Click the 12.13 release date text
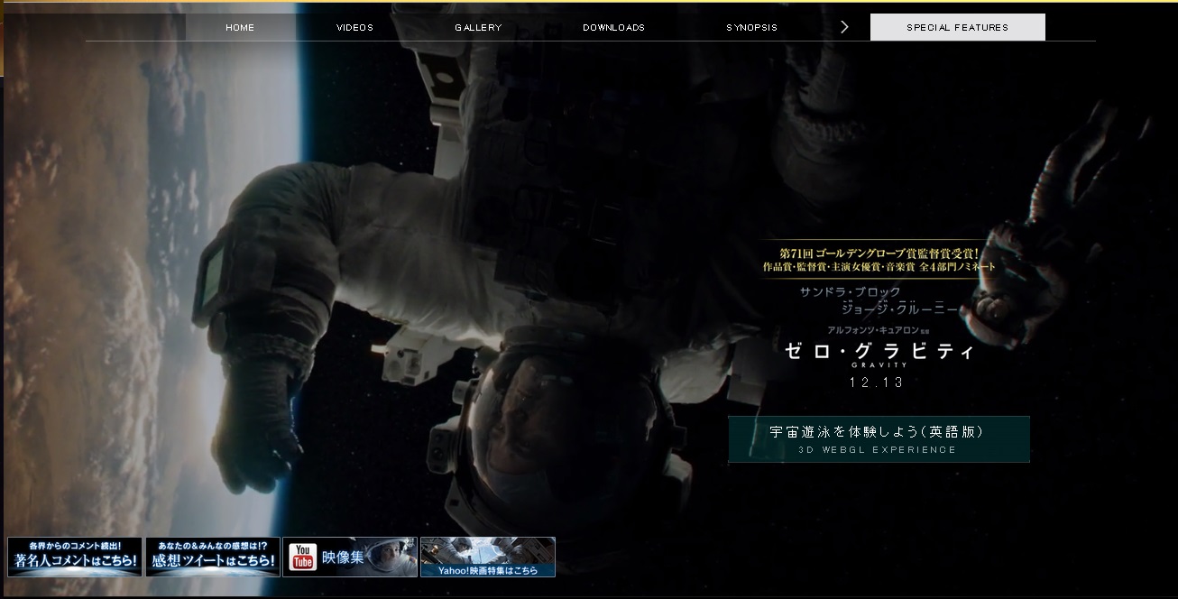The image size is (1178, 599). point(877,382)
